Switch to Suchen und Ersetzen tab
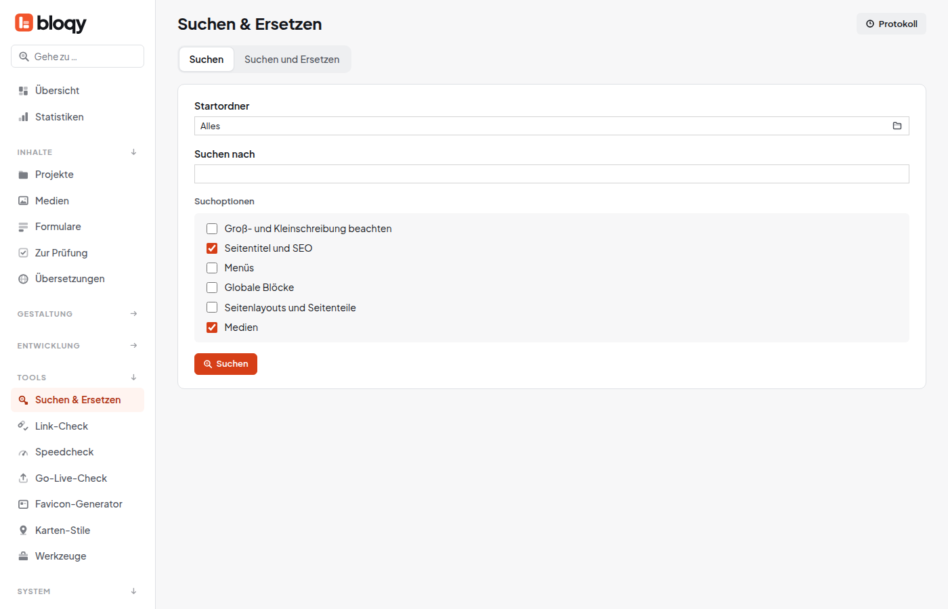 click(292, 60)
